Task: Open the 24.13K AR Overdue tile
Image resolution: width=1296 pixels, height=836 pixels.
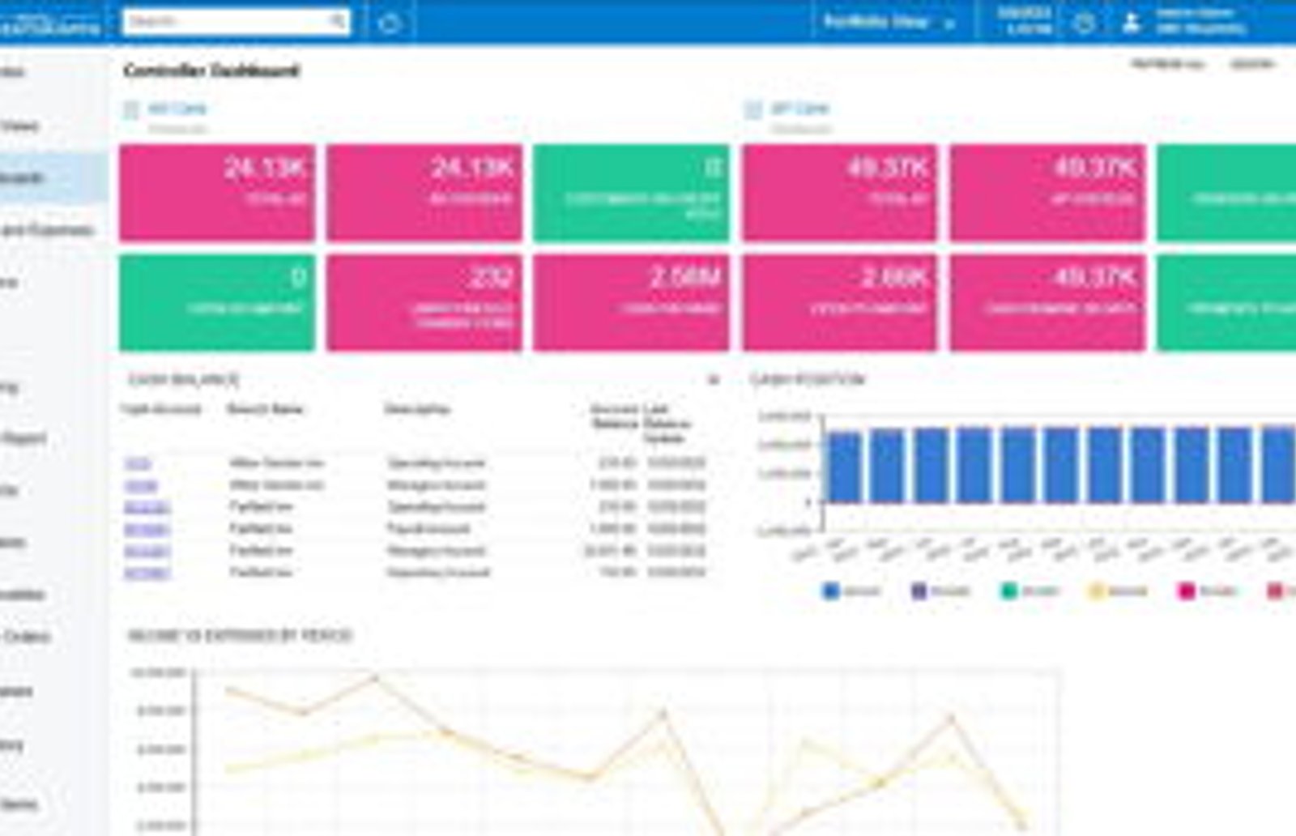Action: (x=424, y=193)
